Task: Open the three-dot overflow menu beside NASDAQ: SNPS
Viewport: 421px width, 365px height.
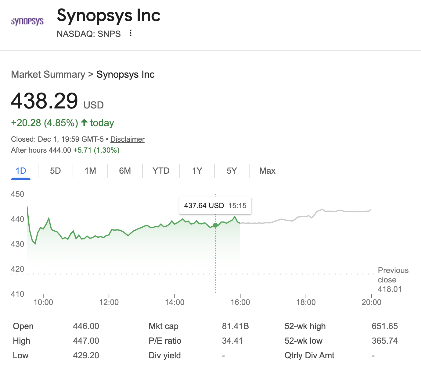Action: [130, 34]
